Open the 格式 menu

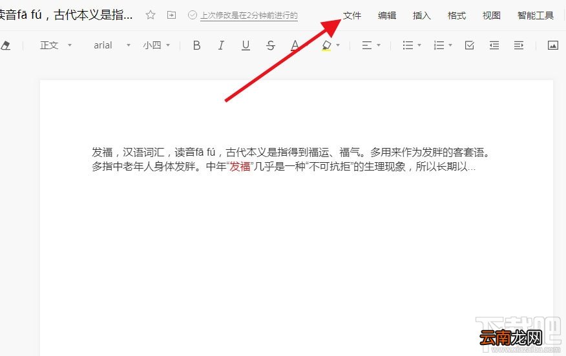(457, 16)
